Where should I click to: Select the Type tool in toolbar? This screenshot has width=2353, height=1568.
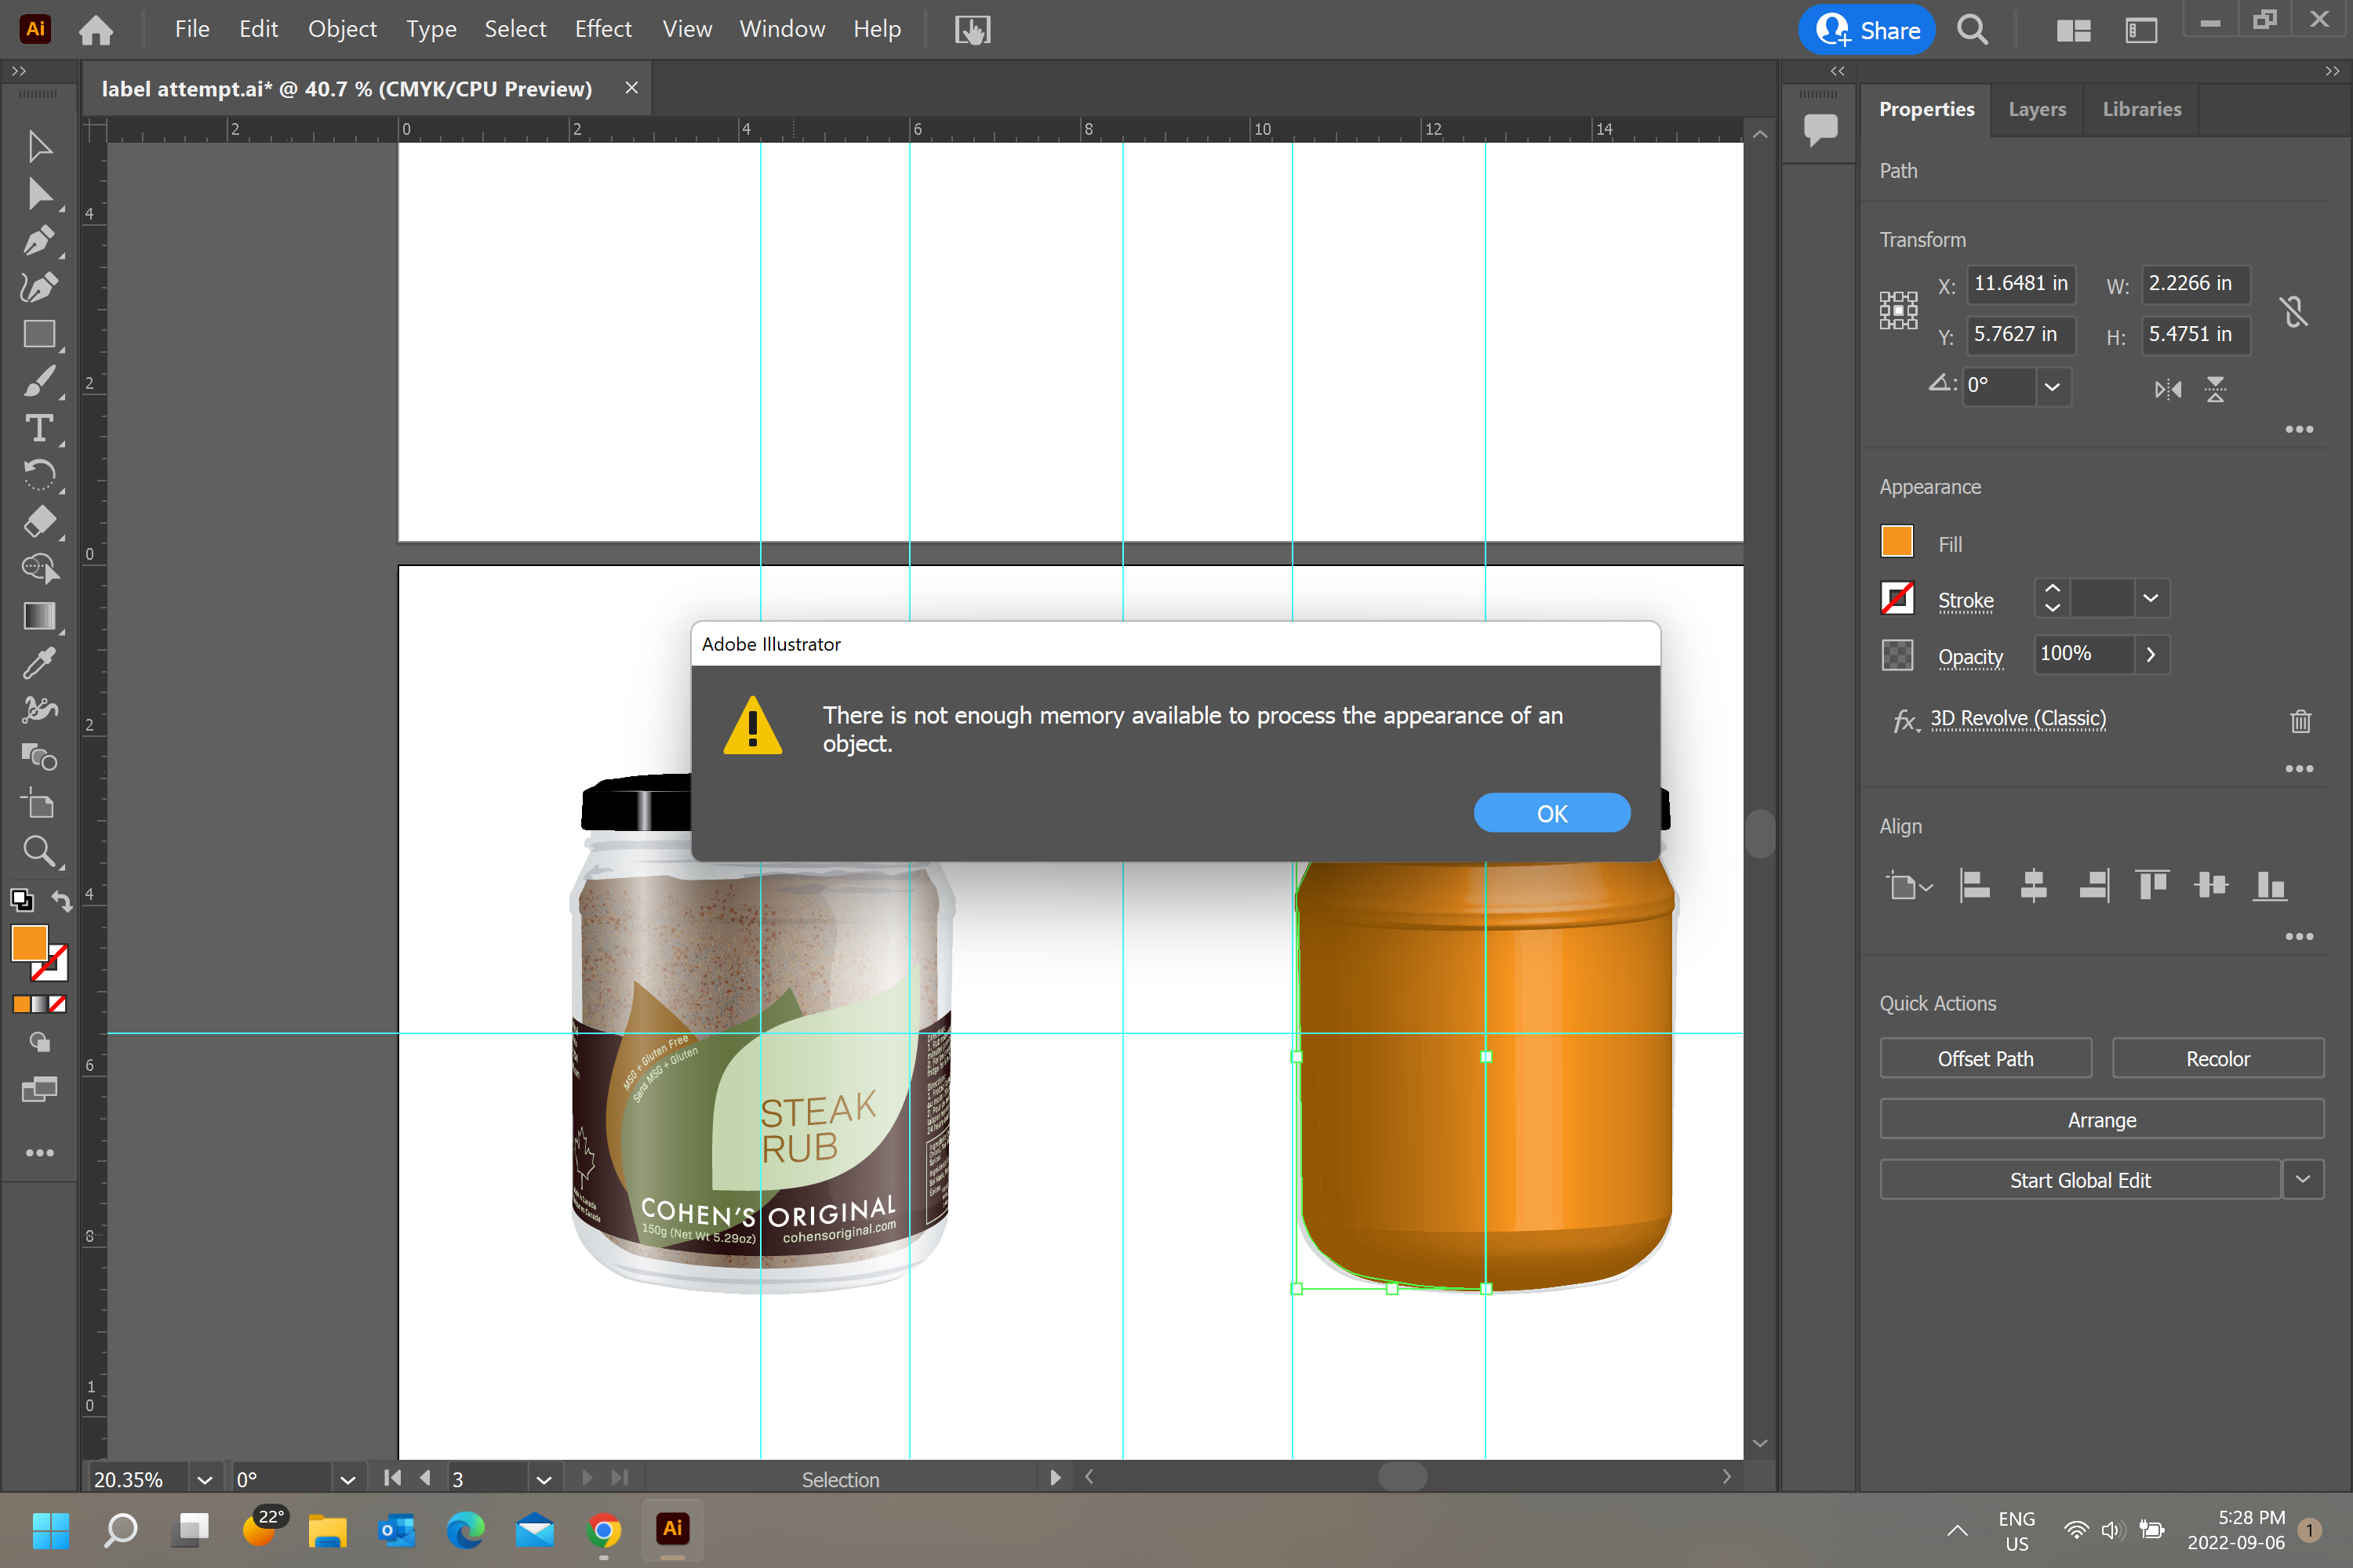click(38, 429)
